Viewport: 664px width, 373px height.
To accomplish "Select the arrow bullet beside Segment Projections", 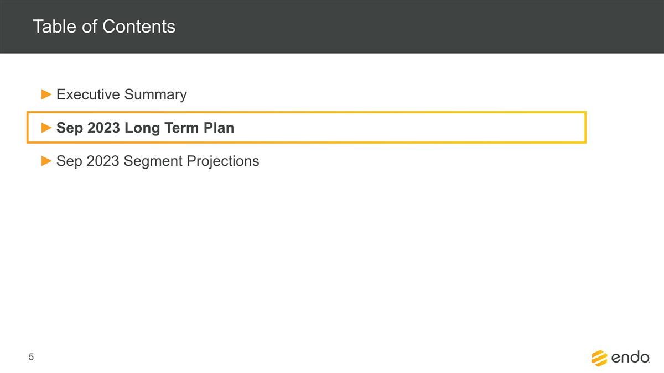I will [46, 161].
